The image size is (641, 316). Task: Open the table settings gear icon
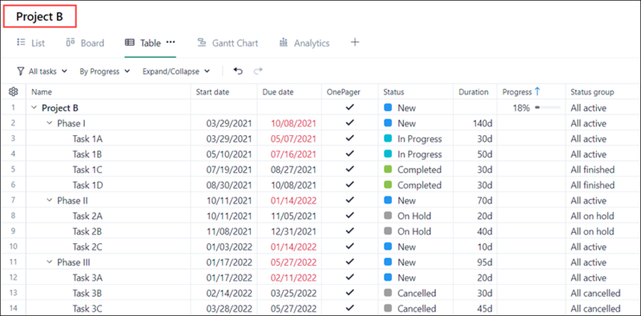(13, 92)
